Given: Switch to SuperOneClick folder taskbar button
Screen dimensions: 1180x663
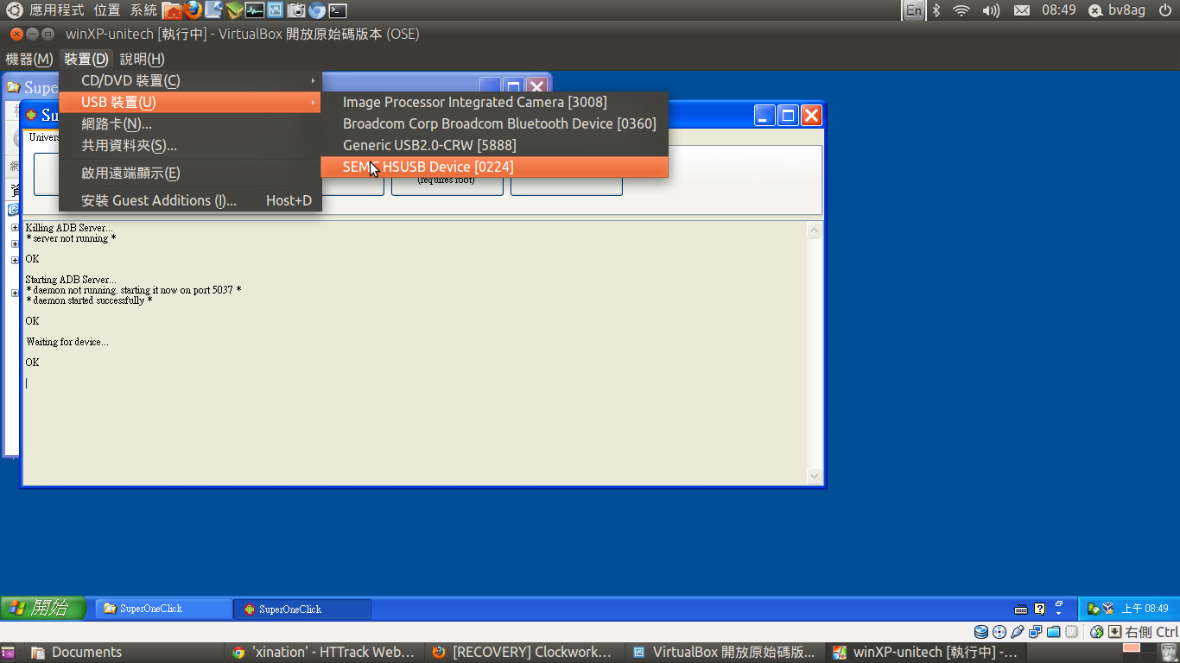Looking at the screenshot, I should (163, 609).
